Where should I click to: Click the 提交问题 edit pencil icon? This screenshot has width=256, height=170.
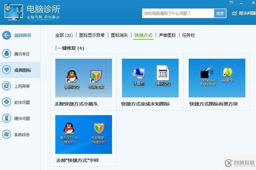[x=234, y=13]
